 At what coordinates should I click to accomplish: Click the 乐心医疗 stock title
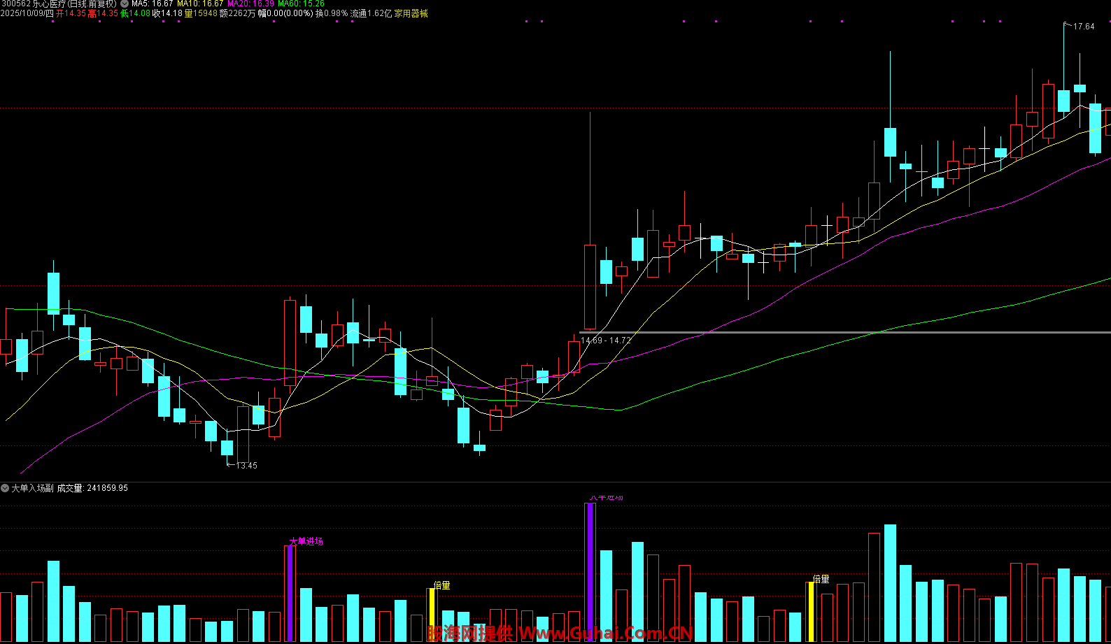pyautogui.click(x=49, y=3)
